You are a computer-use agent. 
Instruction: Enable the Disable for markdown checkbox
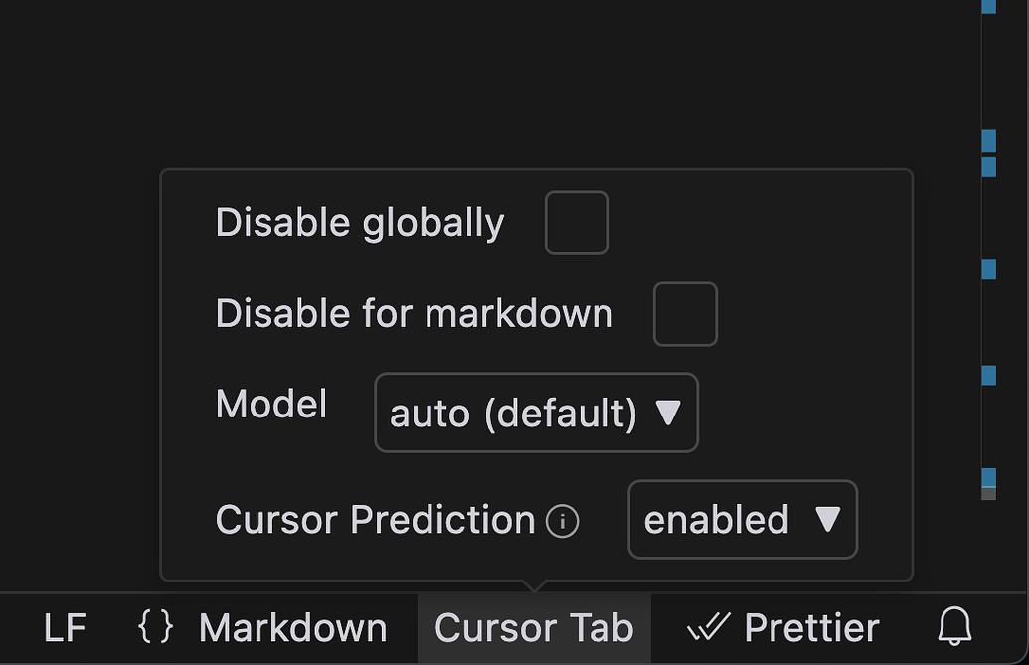(685, 313)
